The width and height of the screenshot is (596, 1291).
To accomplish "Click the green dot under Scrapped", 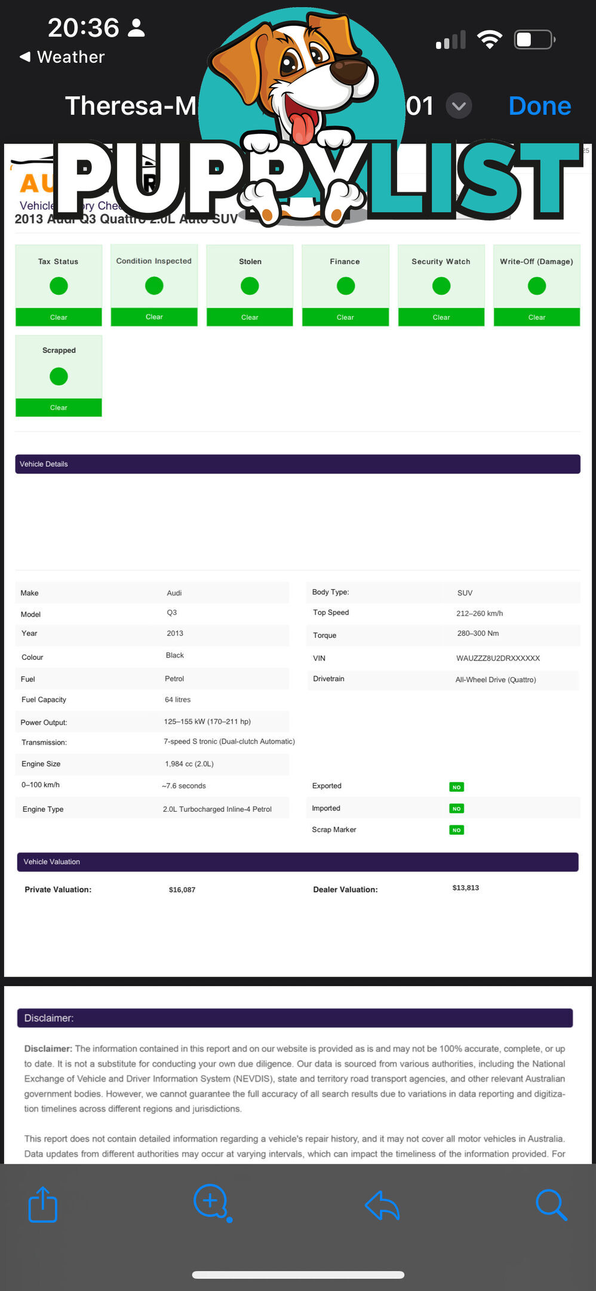I will [59, 377].
